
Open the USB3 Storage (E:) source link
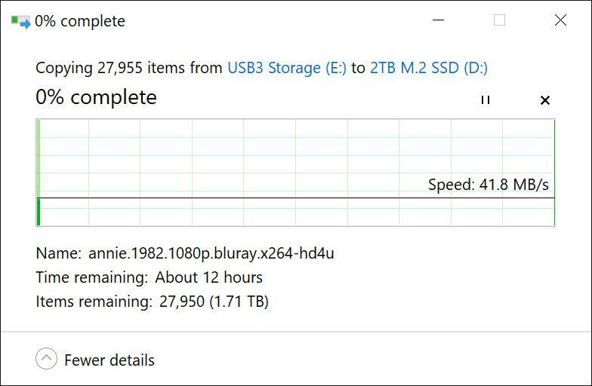pyautogui.click(x=287, y=68)
